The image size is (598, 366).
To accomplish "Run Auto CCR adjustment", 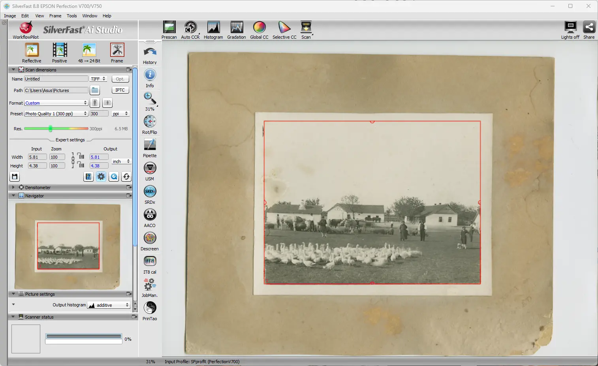I will (190, 27).
